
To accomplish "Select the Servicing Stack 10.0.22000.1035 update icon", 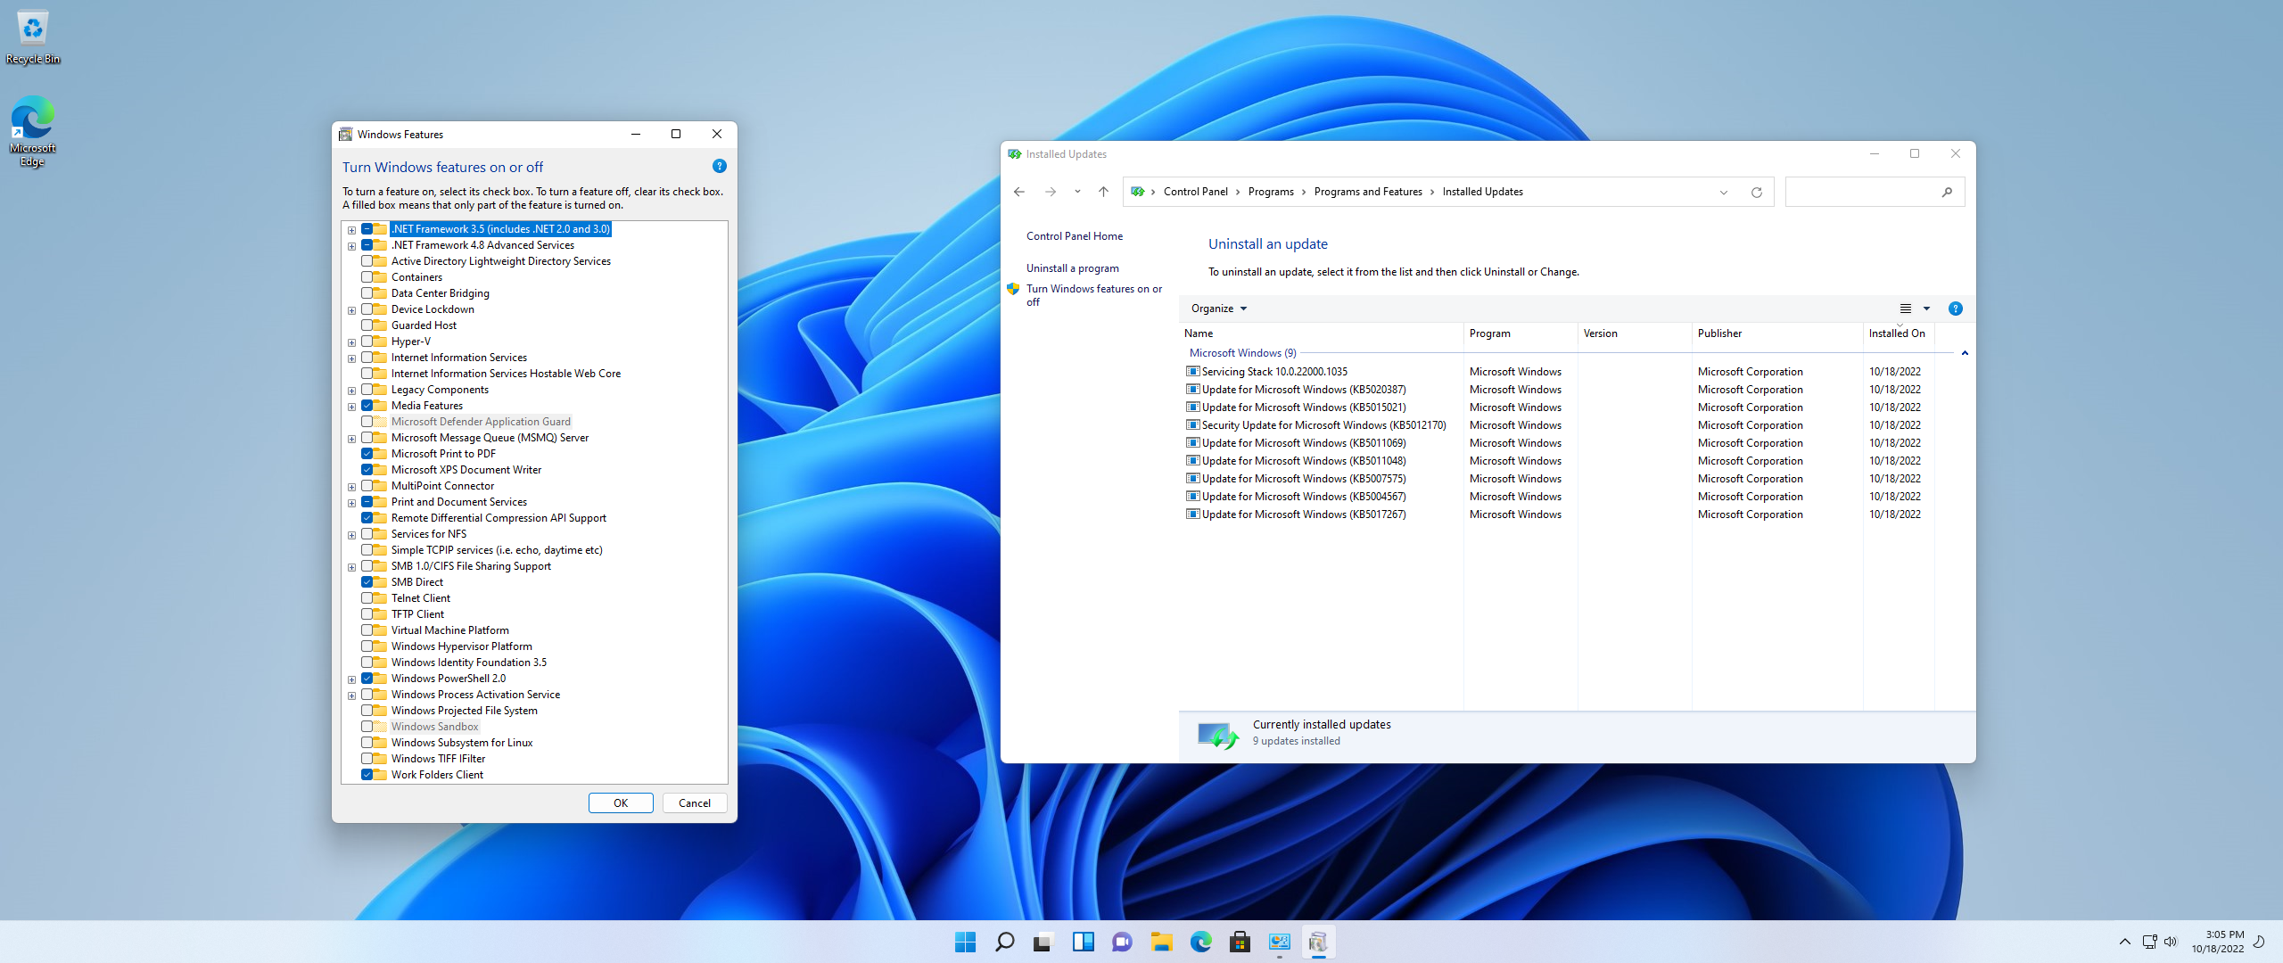I will coord(1192,372).
